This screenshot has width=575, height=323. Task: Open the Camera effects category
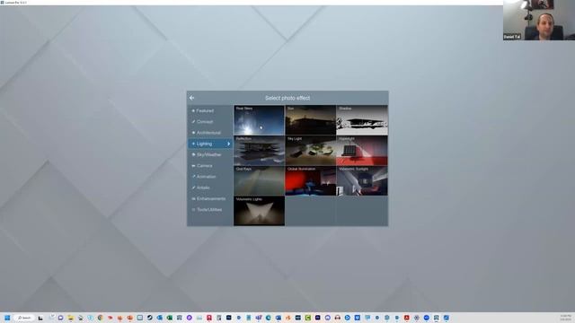(210, 165)
